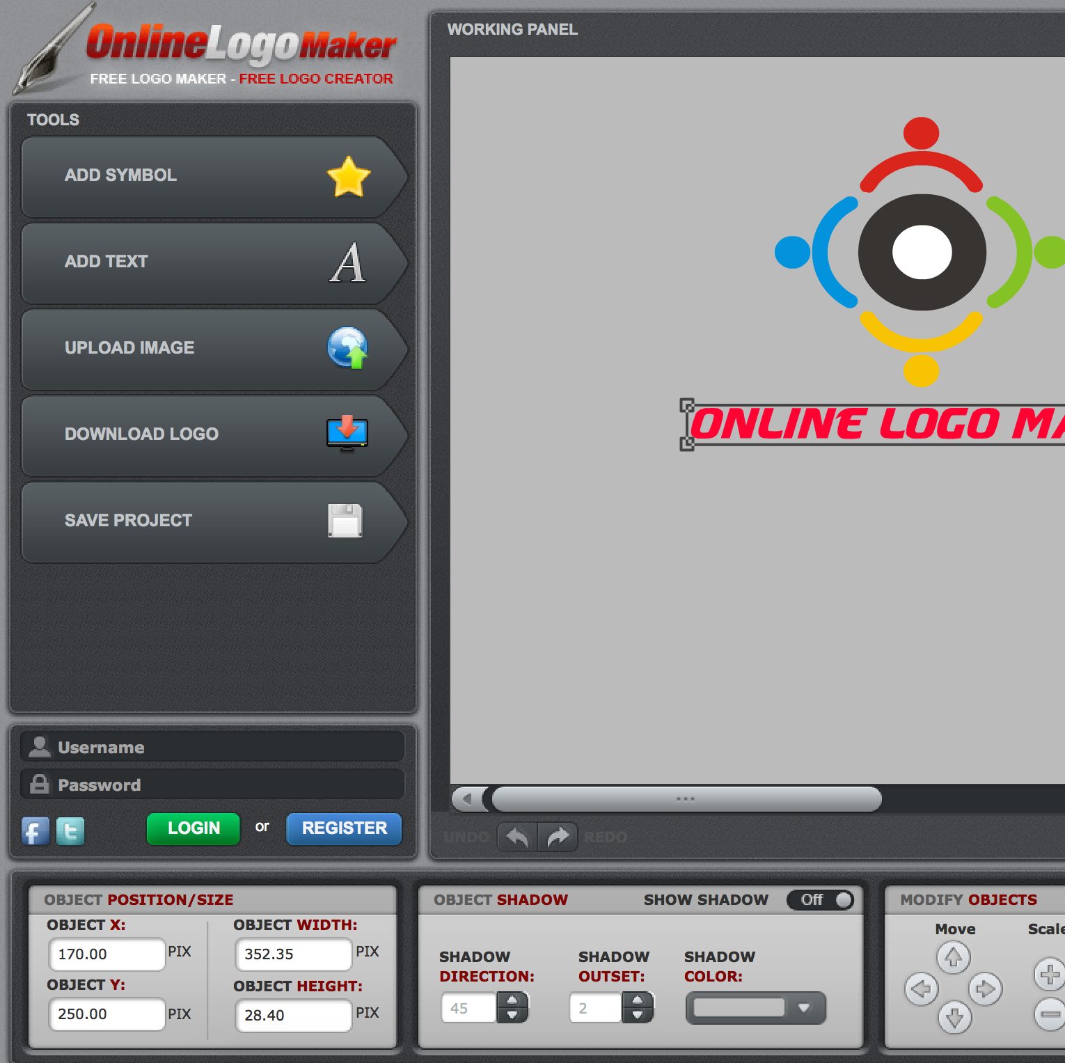Move object left with arrow
1065x1063 pixels.
point(922,989)
